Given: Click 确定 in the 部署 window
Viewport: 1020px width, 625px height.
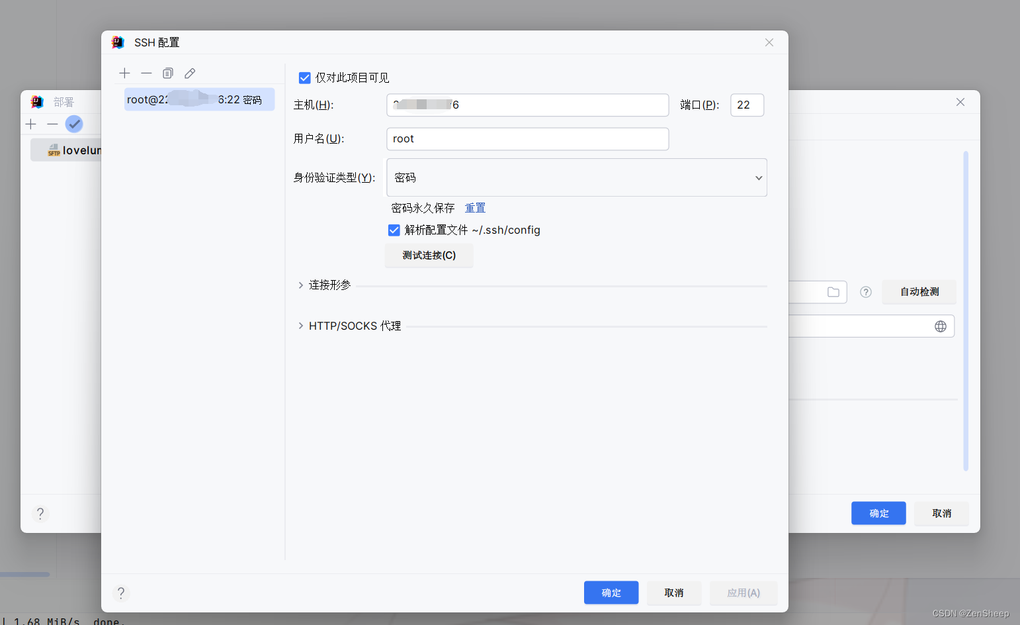Looking at the screenshot, I should pos(878,513).
